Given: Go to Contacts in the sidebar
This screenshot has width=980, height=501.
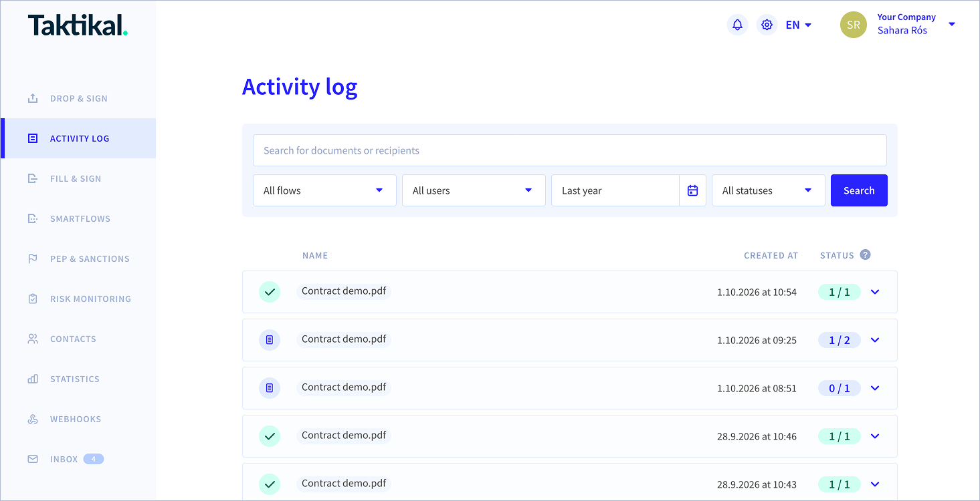Looking at the screenshot, I should [x=78, y=339].
